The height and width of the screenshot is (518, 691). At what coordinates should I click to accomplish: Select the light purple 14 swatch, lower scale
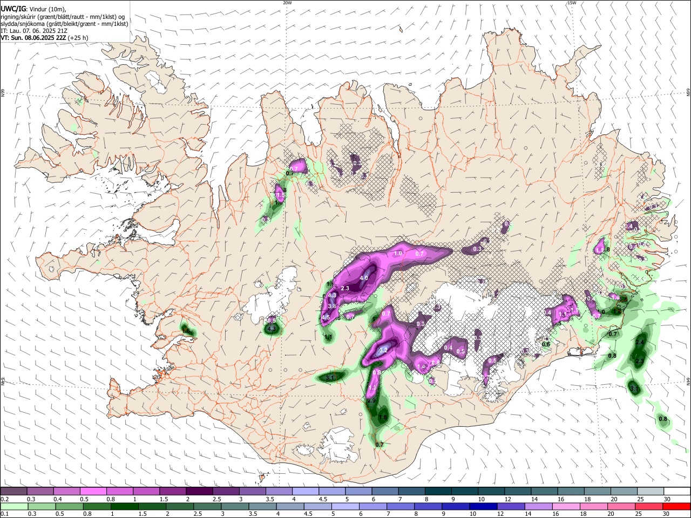(x=538, y=506)
